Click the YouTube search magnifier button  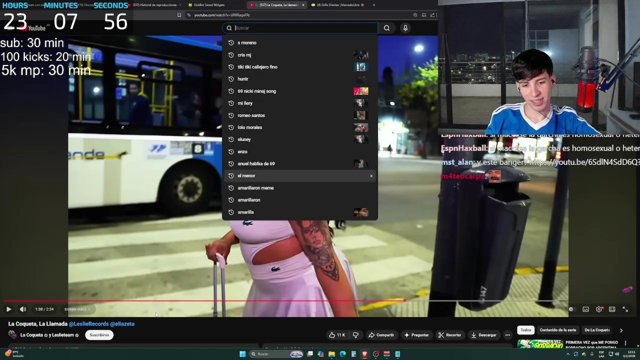click(386, 28)
